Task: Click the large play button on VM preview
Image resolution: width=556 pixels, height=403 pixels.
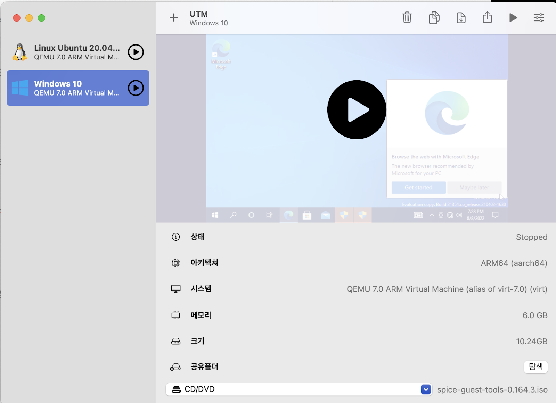Action: tap(357, 110)
